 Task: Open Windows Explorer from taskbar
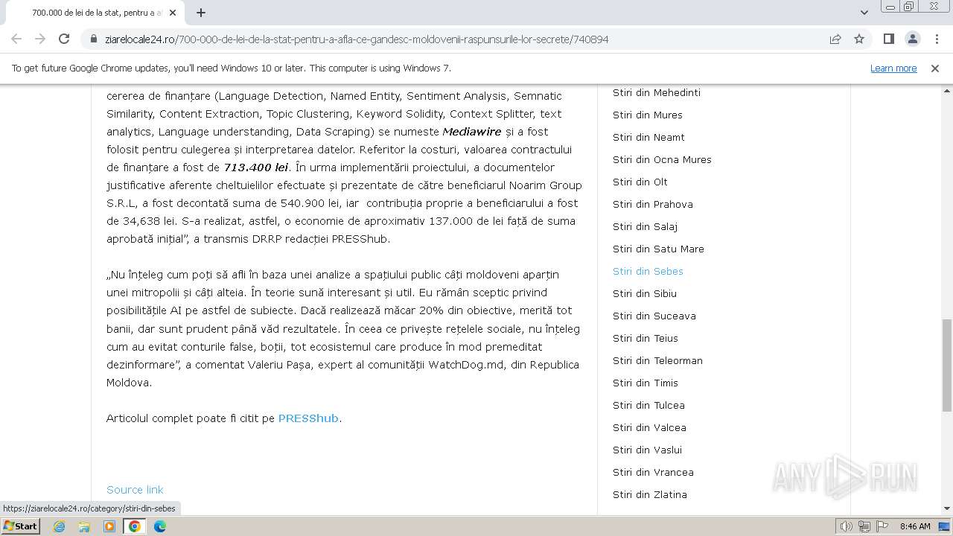click(x=84, y=526)
